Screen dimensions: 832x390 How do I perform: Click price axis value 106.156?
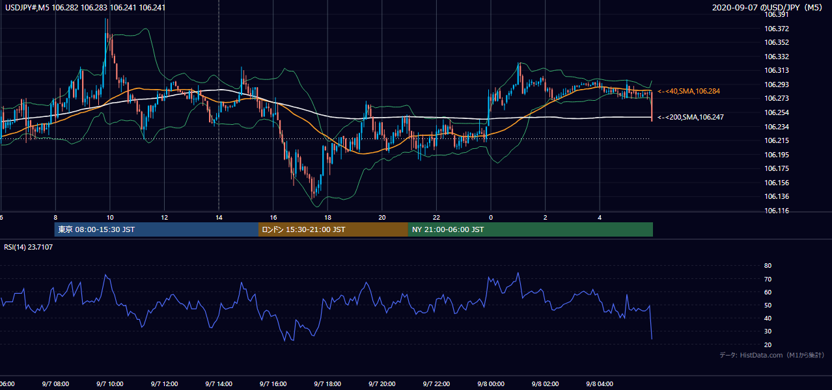tap(777, 183)
